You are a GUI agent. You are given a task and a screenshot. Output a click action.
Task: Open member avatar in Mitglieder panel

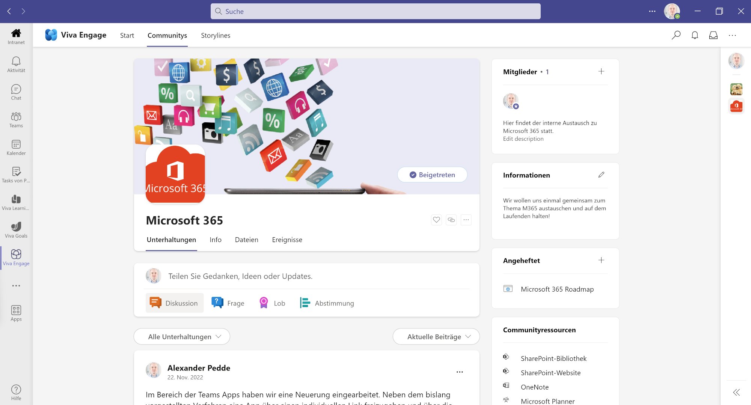(511, 101)
